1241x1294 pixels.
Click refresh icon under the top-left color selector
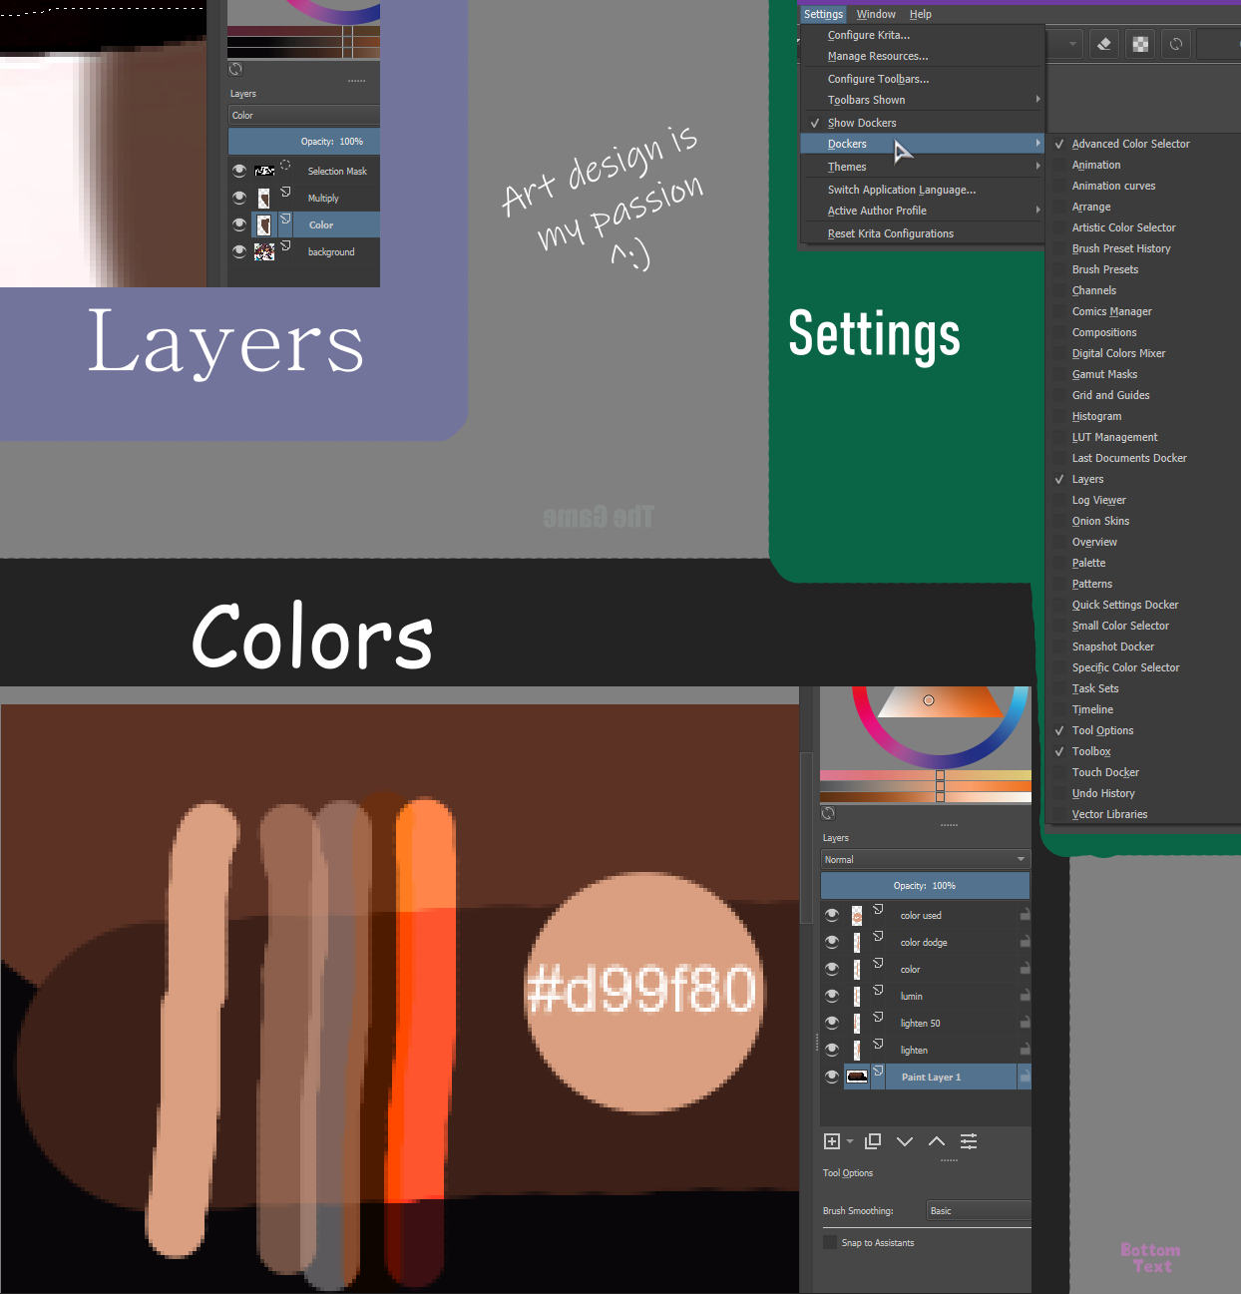point(235,69)
